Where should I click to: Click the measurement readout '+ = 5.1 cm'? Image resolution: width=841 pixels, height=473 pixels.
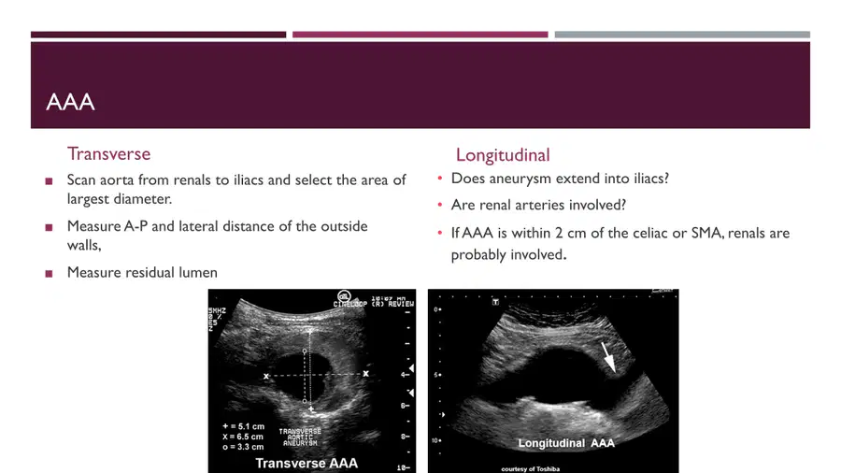tap(244, 426)
